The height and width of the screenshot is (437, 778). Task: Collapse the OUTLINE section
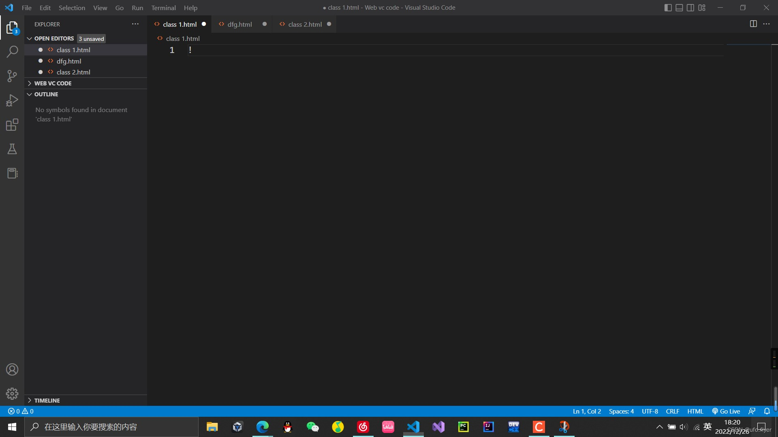46,94
